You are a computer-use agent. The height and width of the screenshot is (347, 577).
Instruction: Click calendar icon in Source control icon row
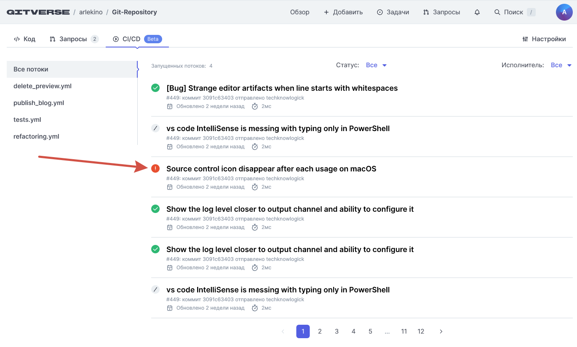pyautogui.click(x=170, y=187)
